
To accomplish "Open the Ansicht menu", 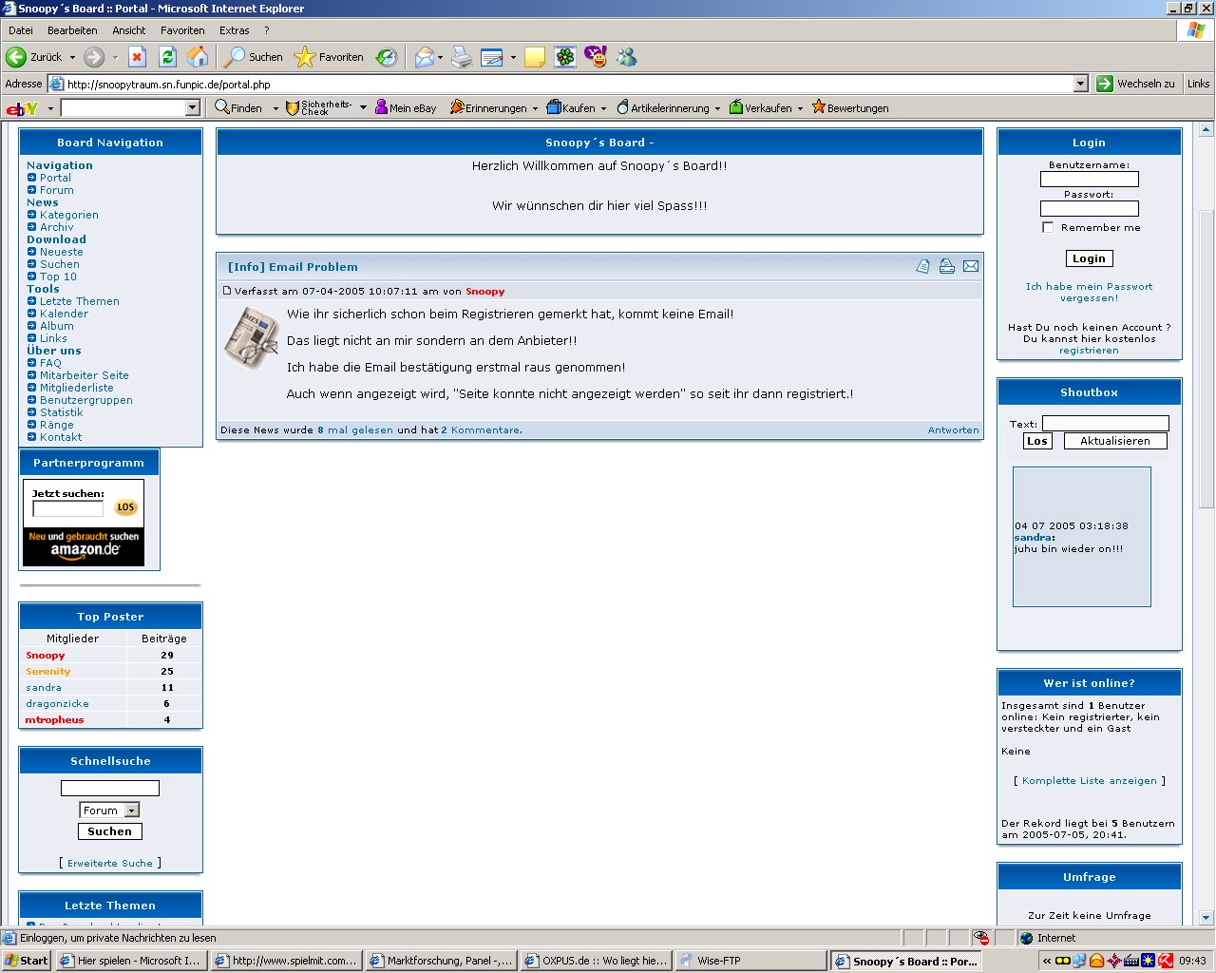I will coord(128,30).
